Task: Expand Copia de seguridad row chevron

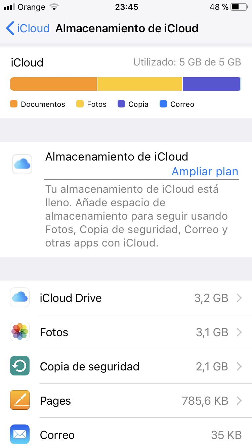Action: coord(239,366)
